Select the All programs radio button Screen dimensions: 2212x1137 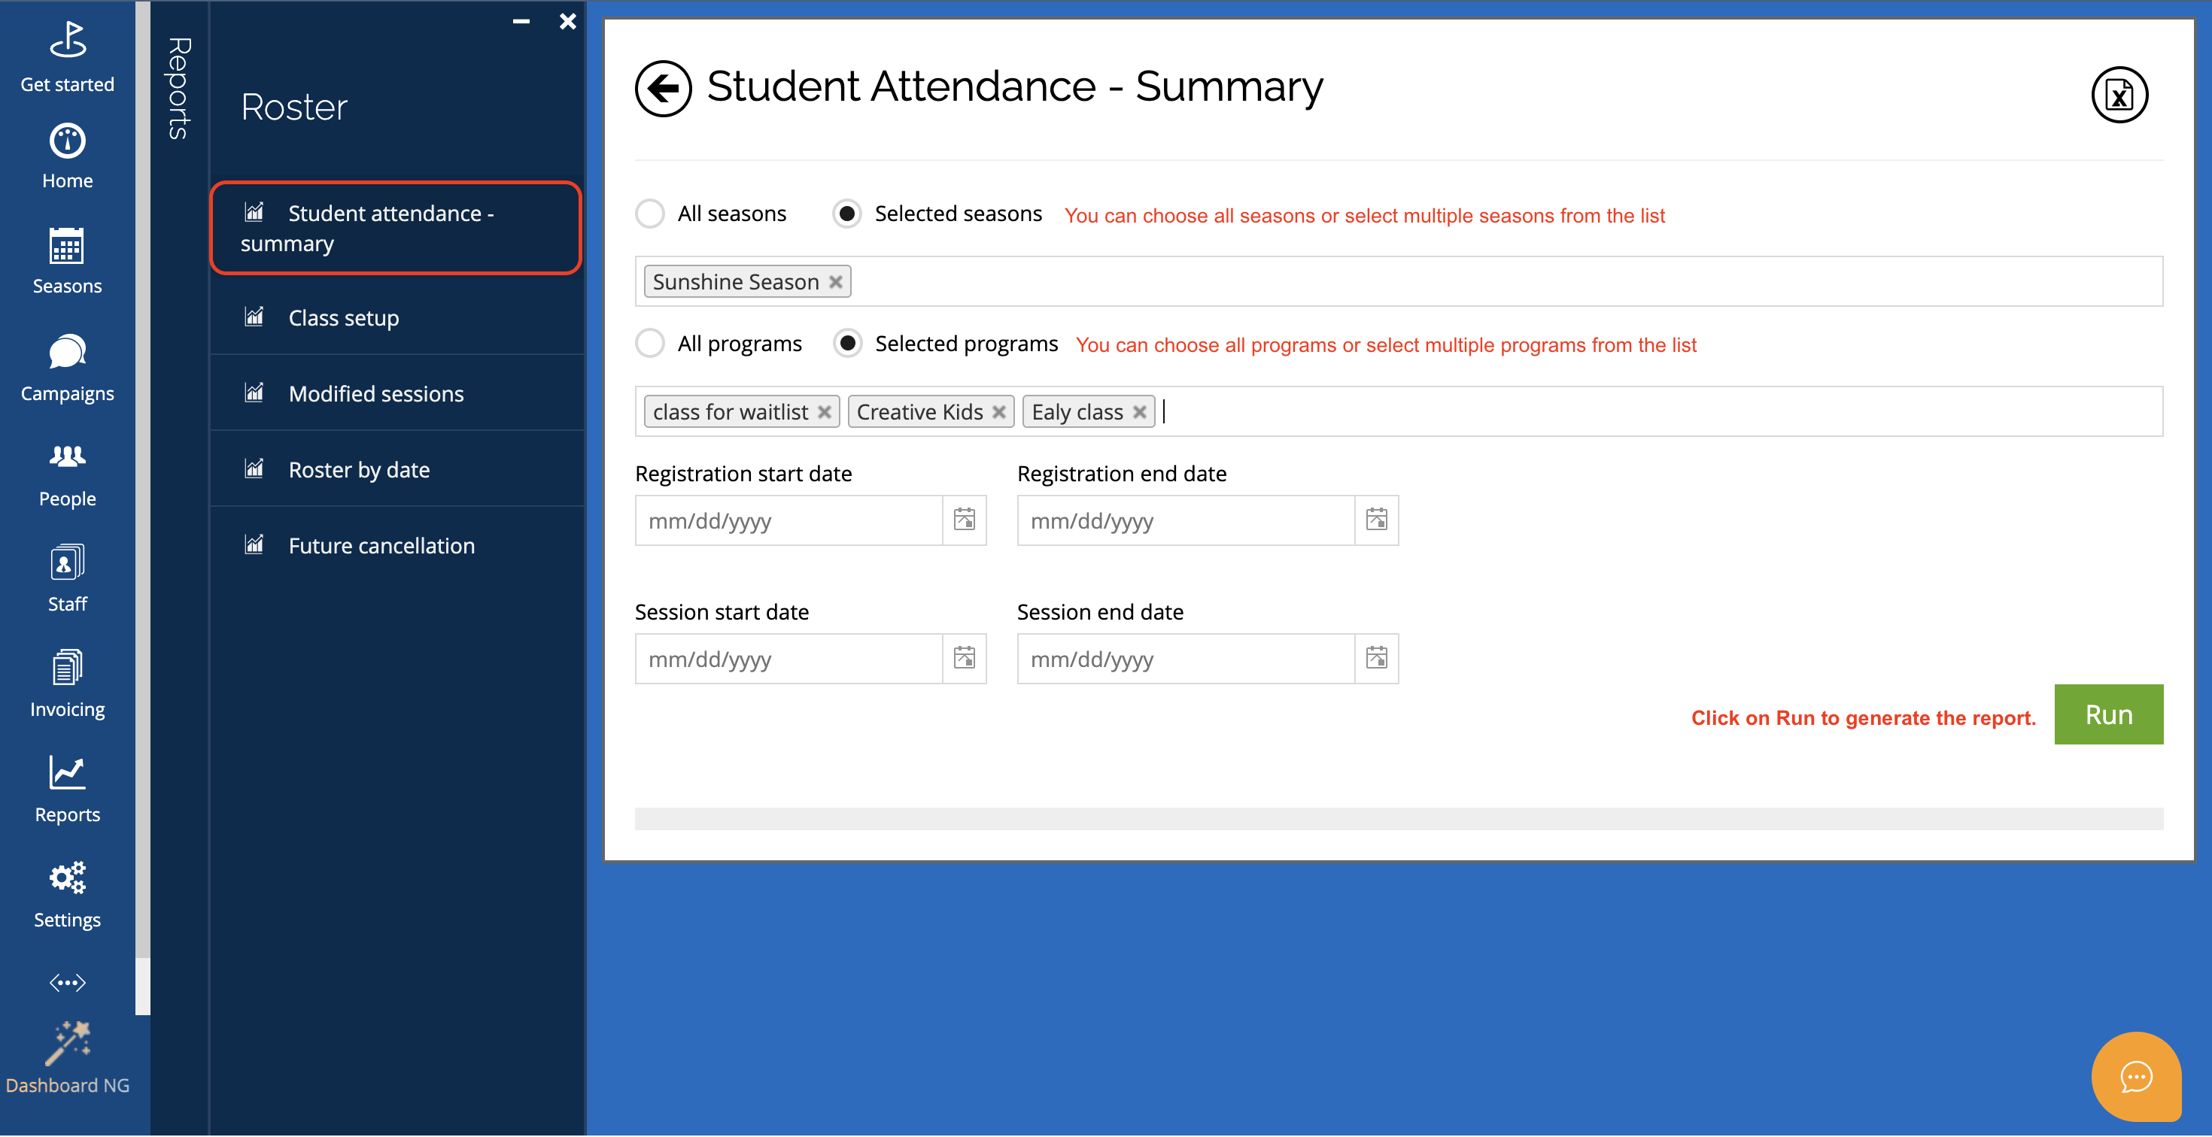(650, 344)
